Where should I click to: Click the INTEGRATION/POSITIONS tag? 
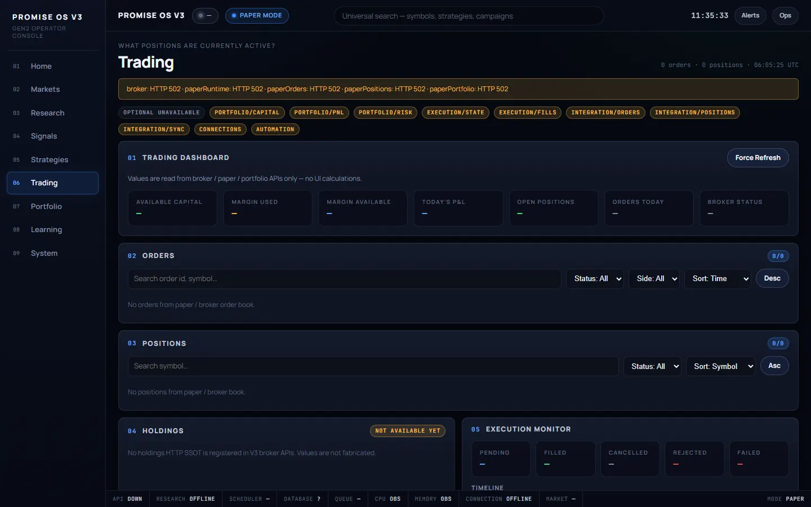coord(694,113)
